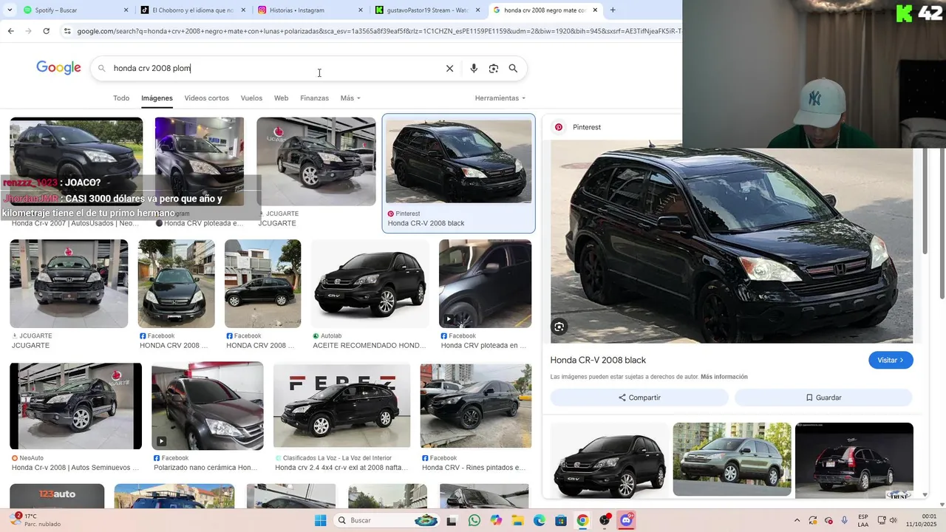Open white-background black CR-V related image
The height and width of the screenshot is (532, 946).
(609, 460)
